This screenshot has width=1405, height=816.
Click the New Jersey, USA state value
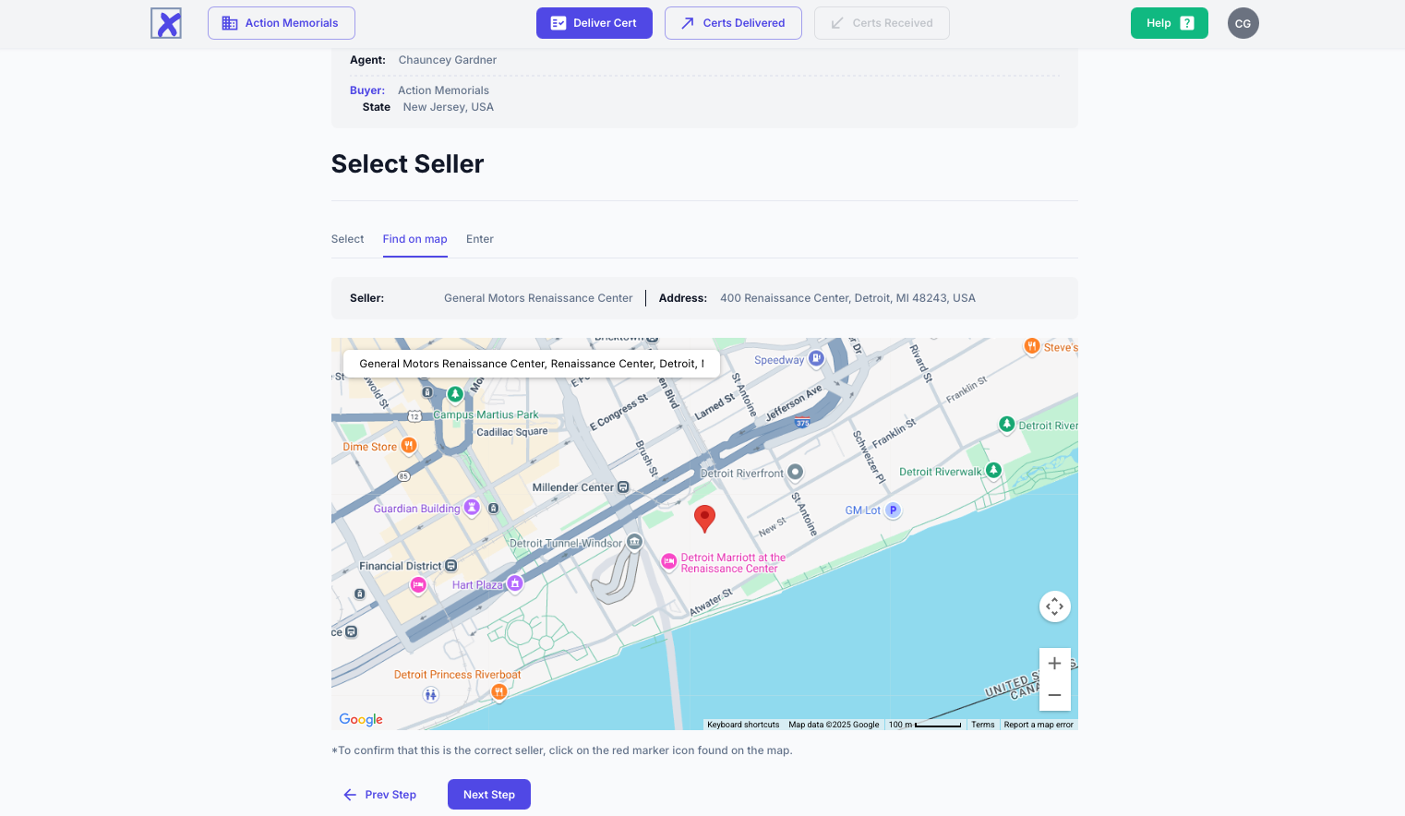(449, 107)
